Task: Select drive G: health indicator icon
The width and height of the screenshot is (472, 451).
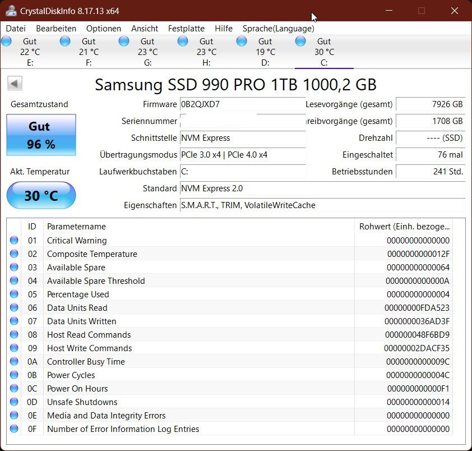Action: [x=123, y=41]
